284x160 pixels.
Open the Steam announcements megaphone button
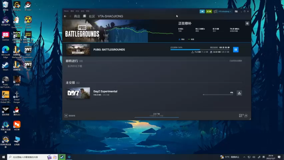pos(202,11)
